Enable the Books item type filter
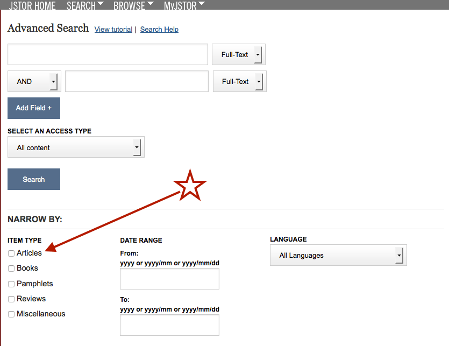This screenshot has height=346, width=449. [x=11, y=268]
